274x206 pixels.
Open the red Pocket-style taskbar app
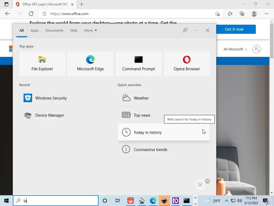tap(130, 201)
